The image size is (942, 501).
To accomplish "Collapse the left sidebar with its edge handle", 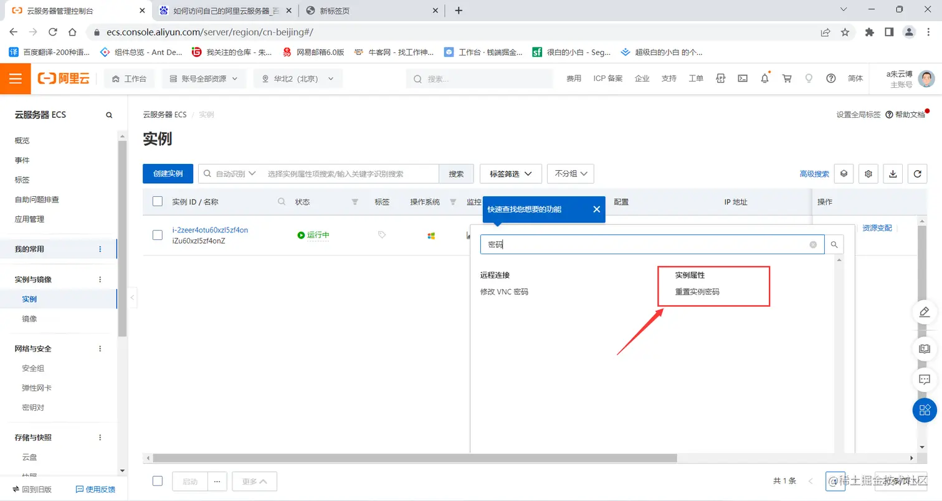I will tap(132, 298).
